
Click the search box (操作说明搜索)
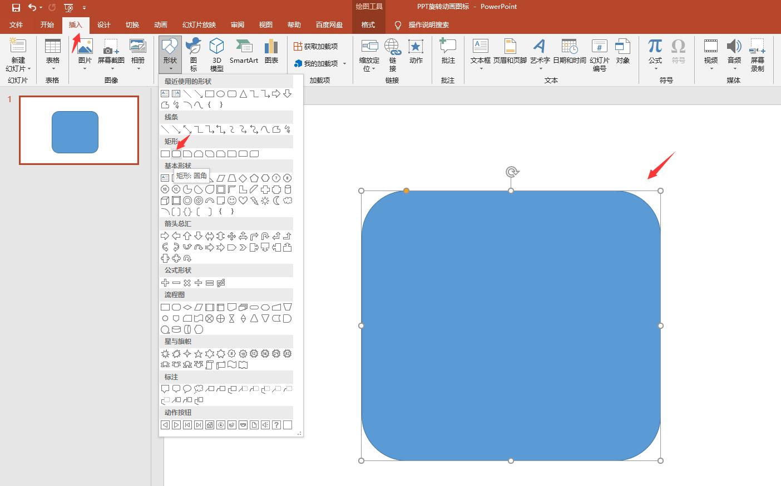coord(428,25)
